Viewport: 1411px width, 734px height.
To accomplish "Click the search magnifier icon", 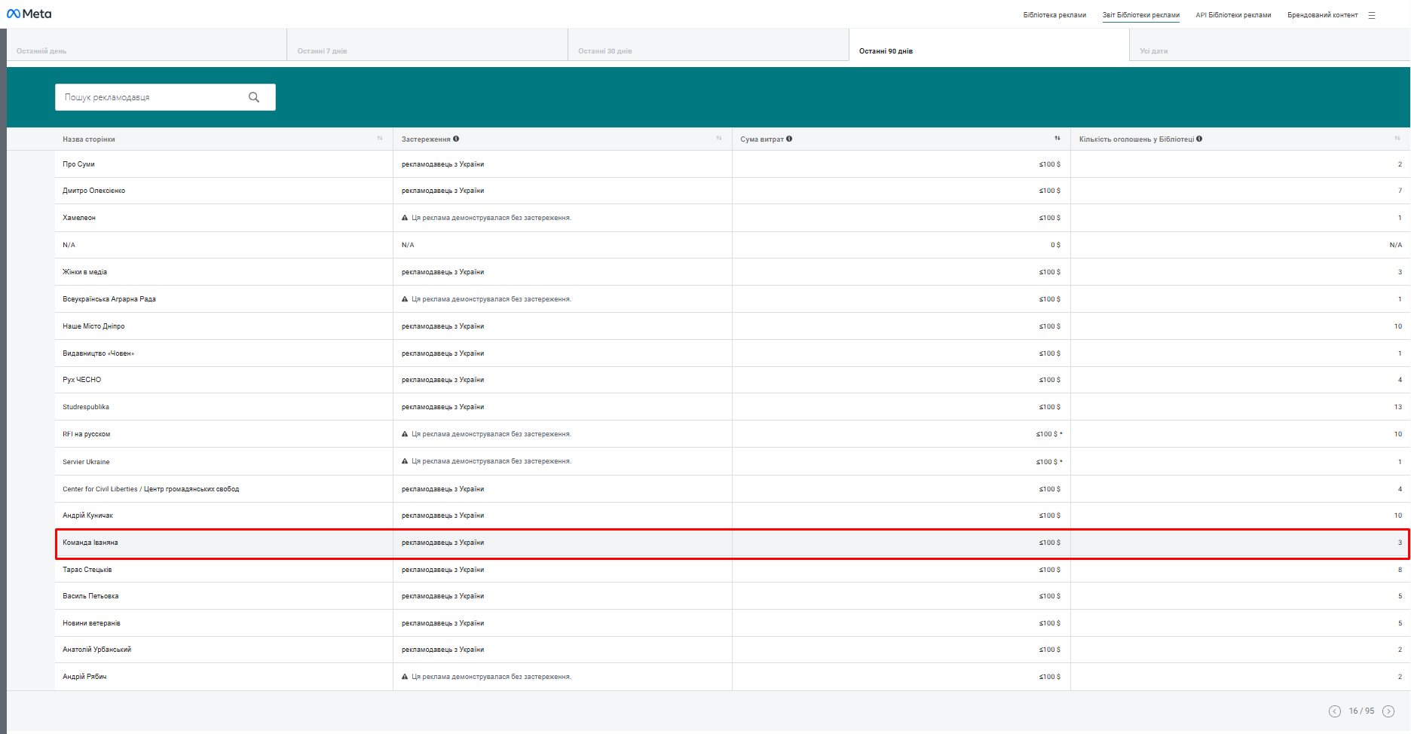I will click(x=254, y=97).
